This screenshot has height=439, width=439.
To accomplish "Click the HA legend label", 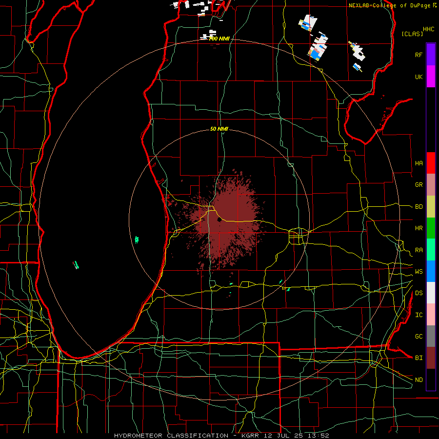I will tap(419, 163).
